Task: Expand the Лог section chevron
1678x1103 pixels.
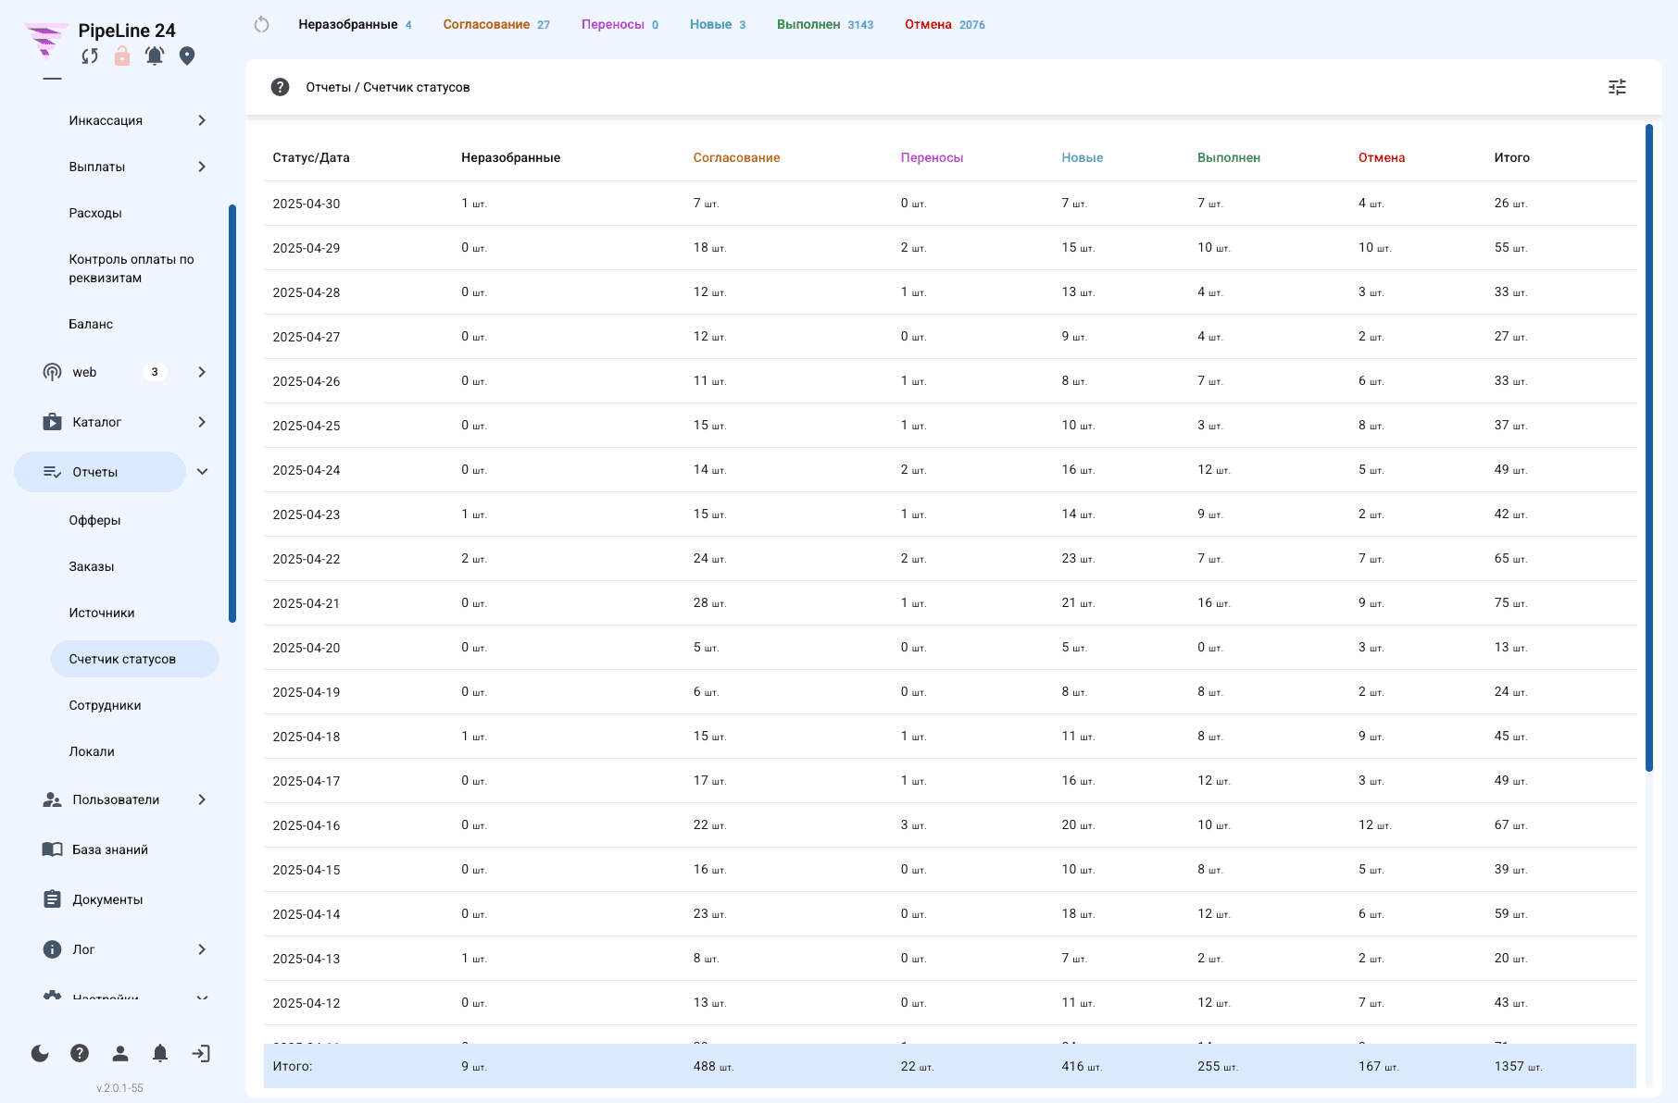Action: click(x=202, y=949)
